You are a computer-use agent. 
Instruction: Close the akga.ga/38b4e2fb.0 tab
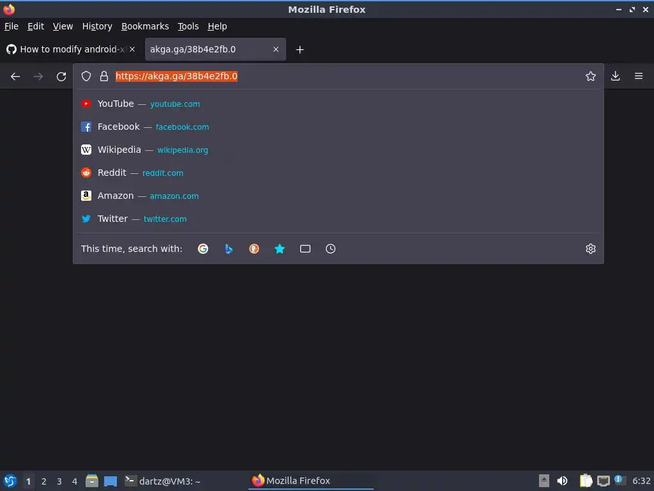276,49
